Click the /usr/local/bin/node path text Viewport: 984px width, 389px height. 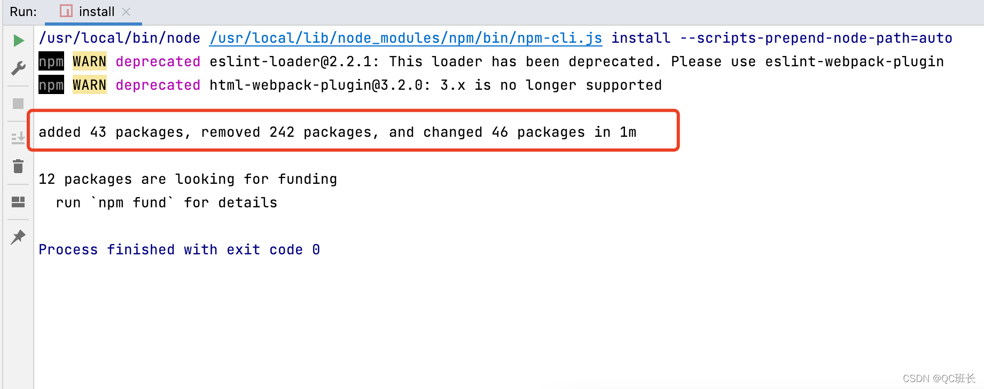pyautogui.click(x=120, y=37)
